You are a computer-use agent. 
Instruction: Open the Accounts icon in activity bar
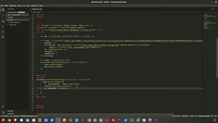[x=3, y=107]
